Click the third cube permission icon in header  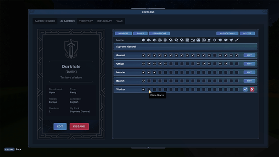point(154,40)
